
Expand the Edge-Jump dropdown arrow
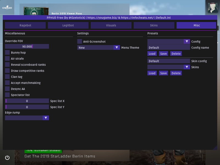[46, 118]
